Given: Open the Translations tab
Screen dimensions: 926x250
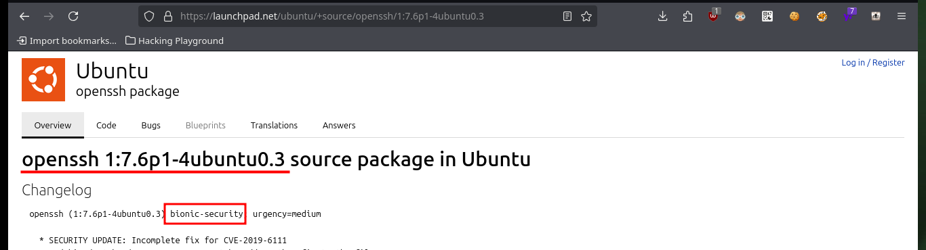Looking at the screenshot, I should click(274, 125).
